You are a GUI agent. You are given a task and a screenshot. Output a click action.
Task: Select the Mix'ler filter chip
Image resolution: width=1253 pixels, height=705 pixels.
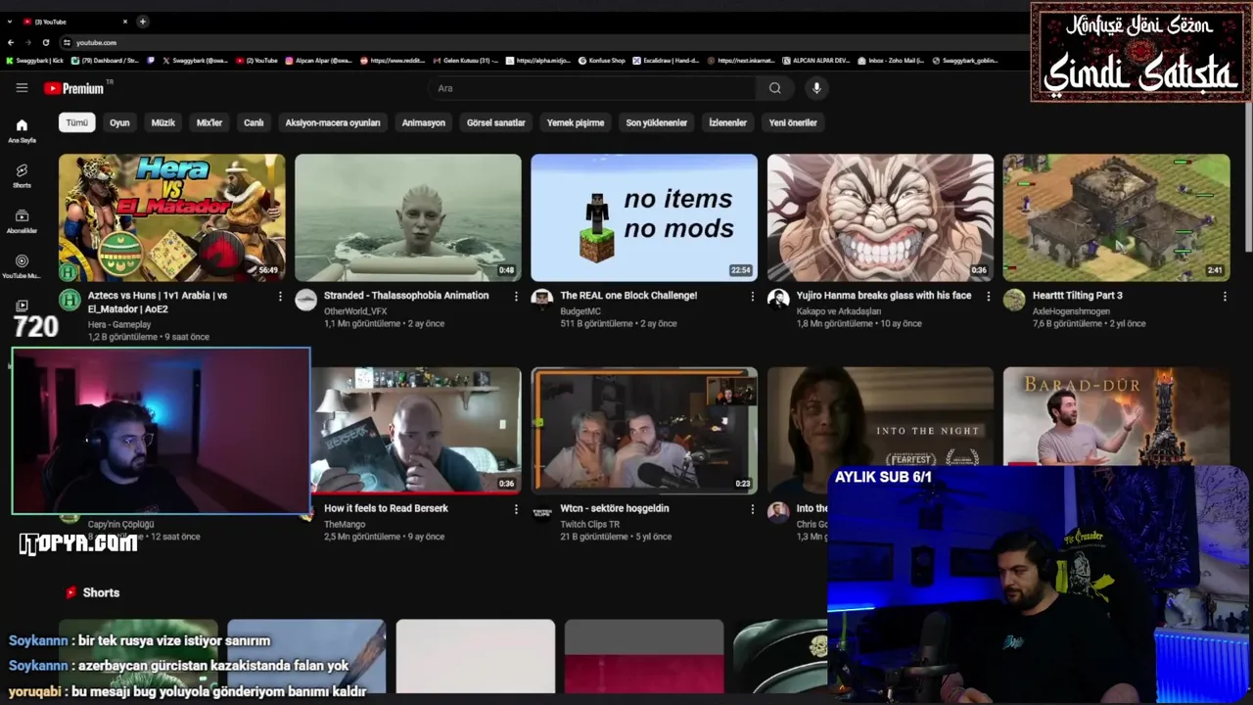coord(209,122)
